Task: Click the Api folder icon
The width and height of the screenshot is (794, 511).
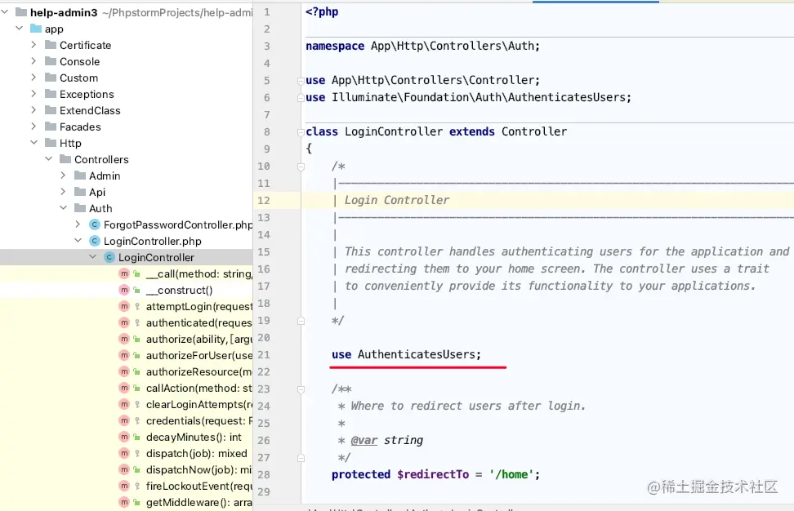Action: (x=79, y=192)
